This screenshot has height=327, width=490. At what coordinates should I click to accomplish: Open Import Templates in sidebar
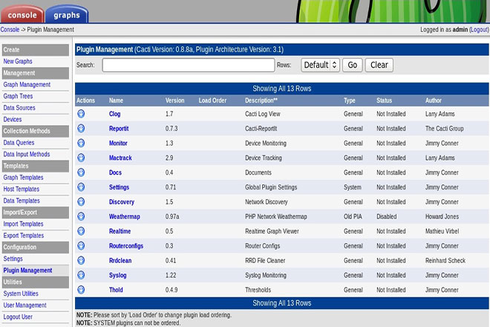[24, 224]
